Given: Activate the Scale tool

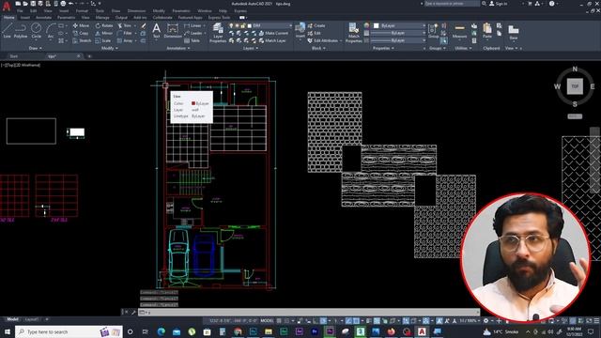Looking at the screenshot, I should pos(102,40).
